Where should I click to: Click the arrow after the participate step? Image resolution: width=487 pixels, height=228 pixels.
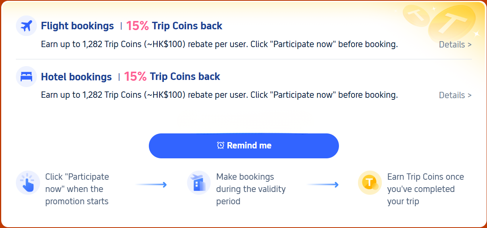click(x=151, y=184)
